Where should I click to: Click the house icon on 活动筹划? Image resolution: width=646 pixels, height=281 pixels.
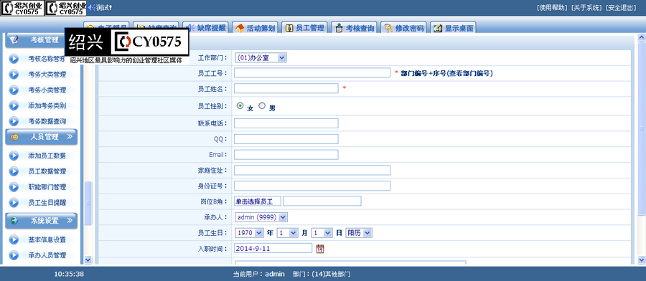click(x=240, y=29)
